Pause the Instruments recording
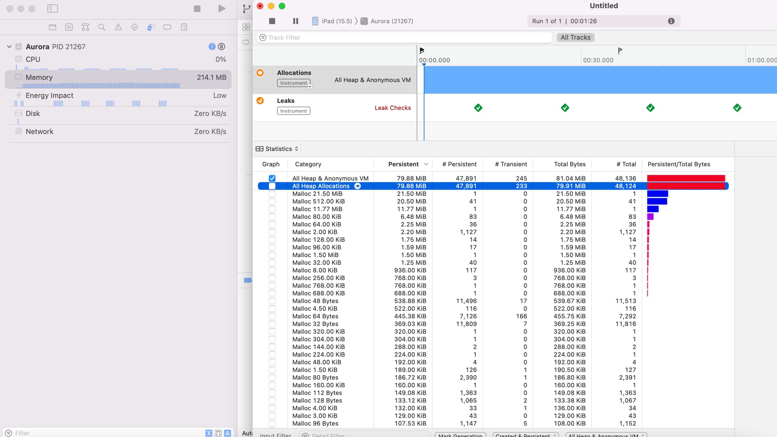Image resolution: width=777 pixels, height=437 pixels. (x=295, y=21)
